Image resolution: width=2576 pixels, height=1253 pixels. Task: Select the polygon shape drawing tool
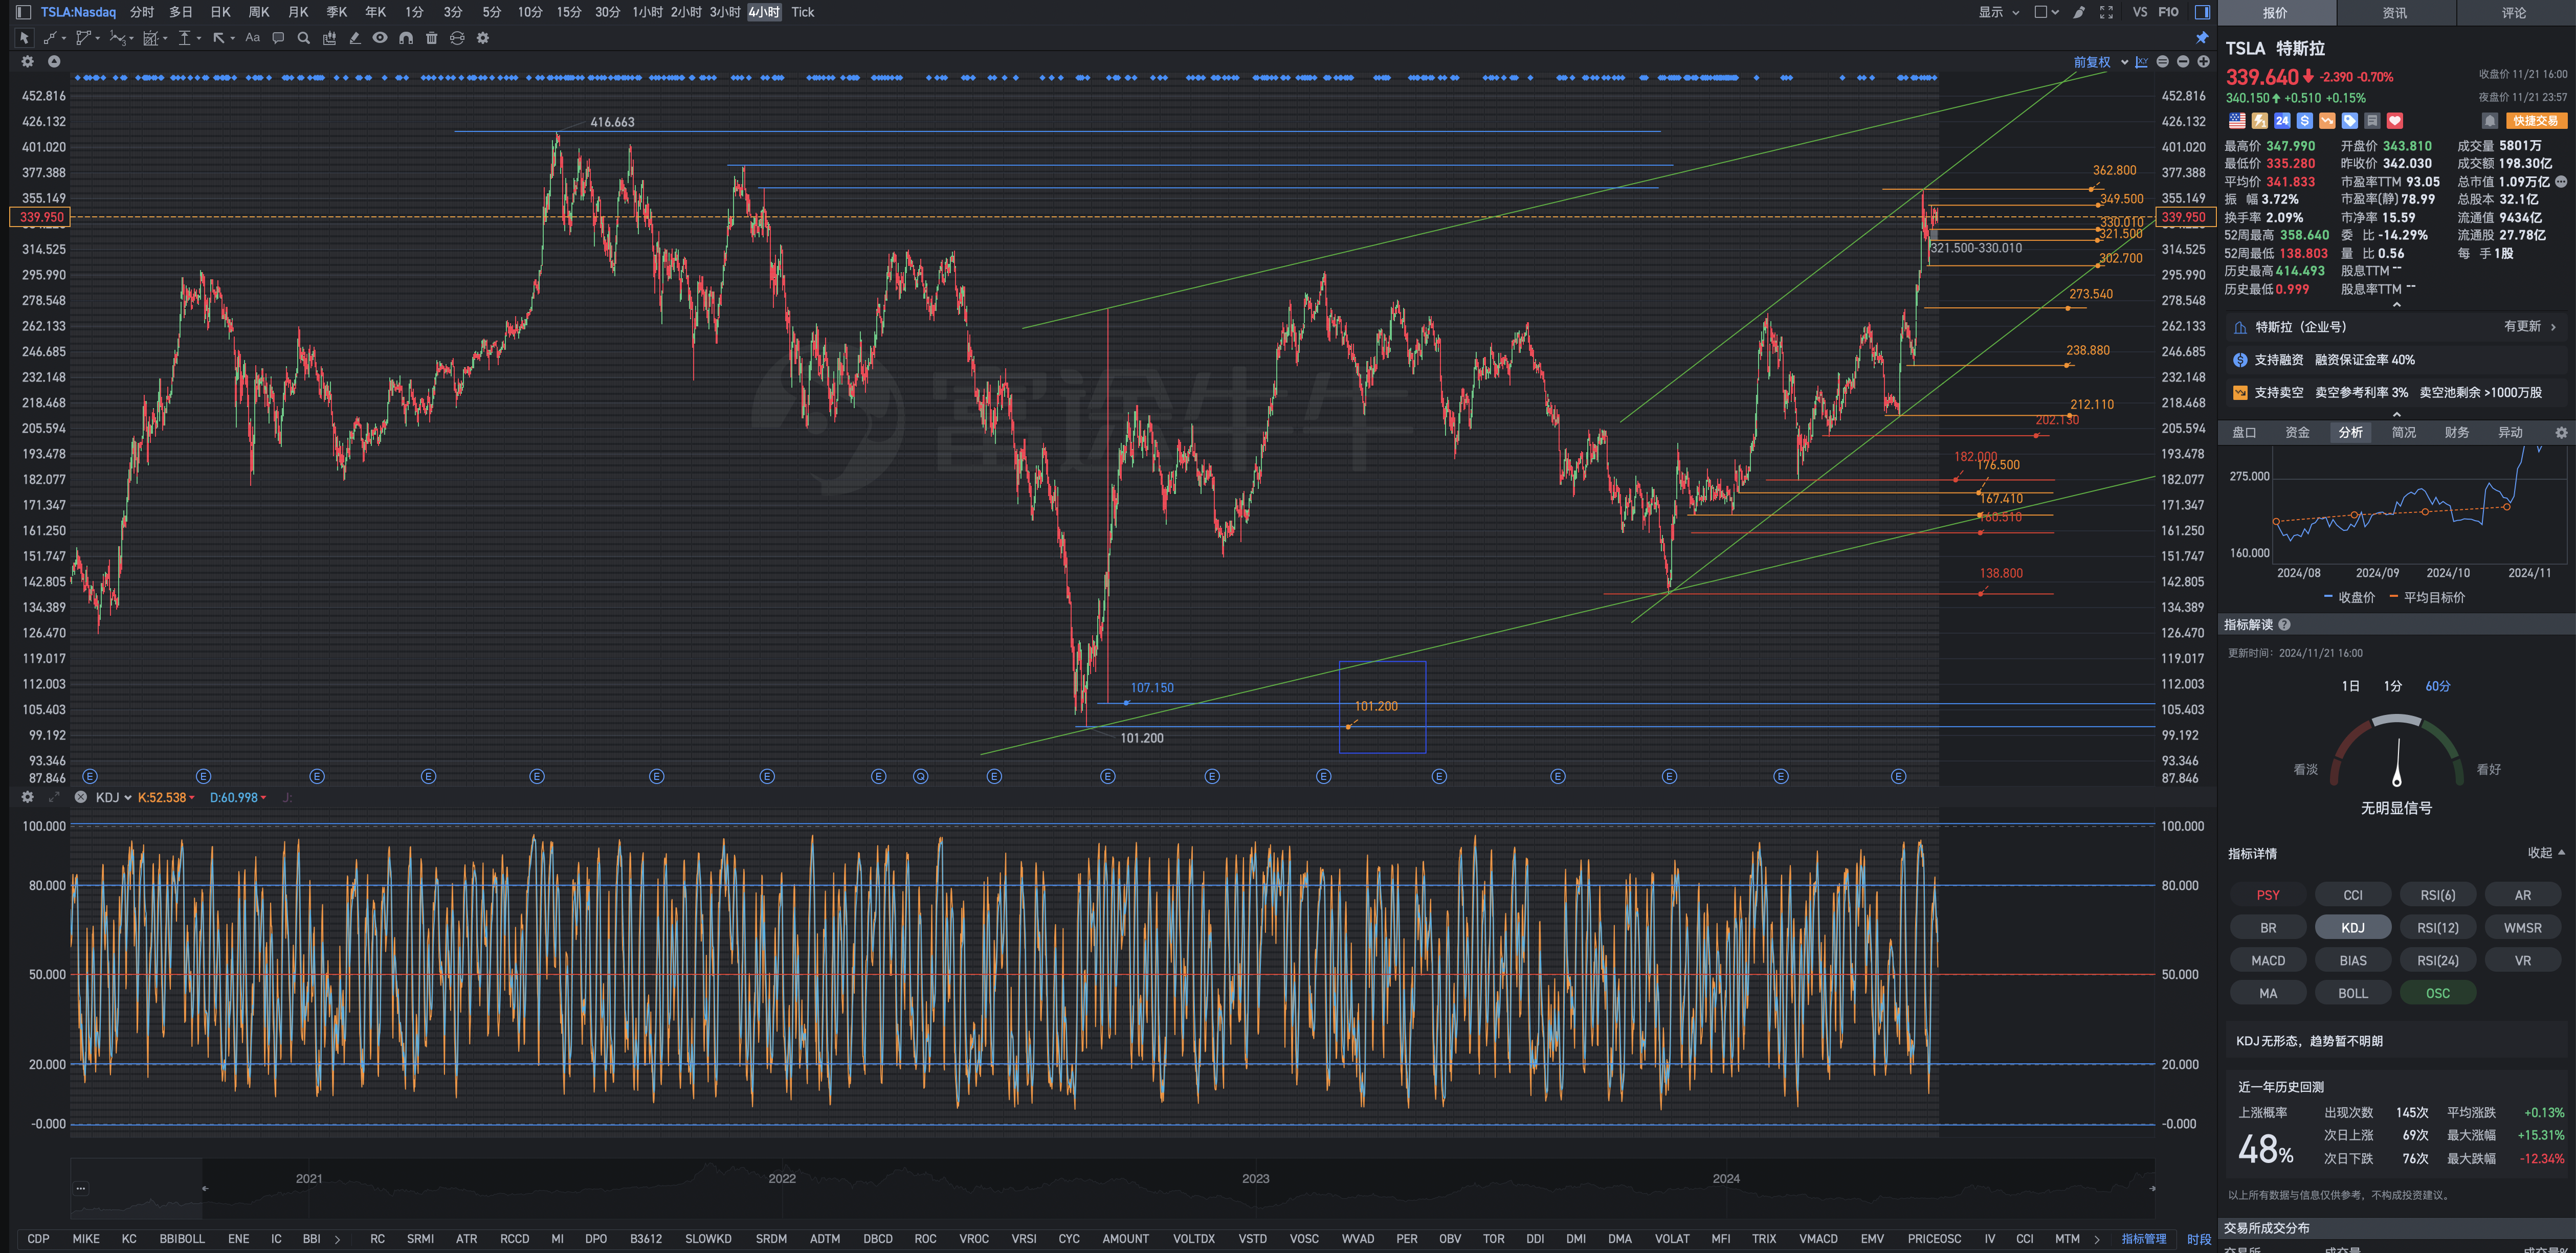click(x=84, y=38)
